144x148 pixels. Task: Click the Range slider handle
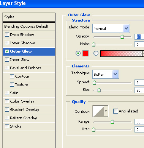pyautogui.click(x=112, y=122)
